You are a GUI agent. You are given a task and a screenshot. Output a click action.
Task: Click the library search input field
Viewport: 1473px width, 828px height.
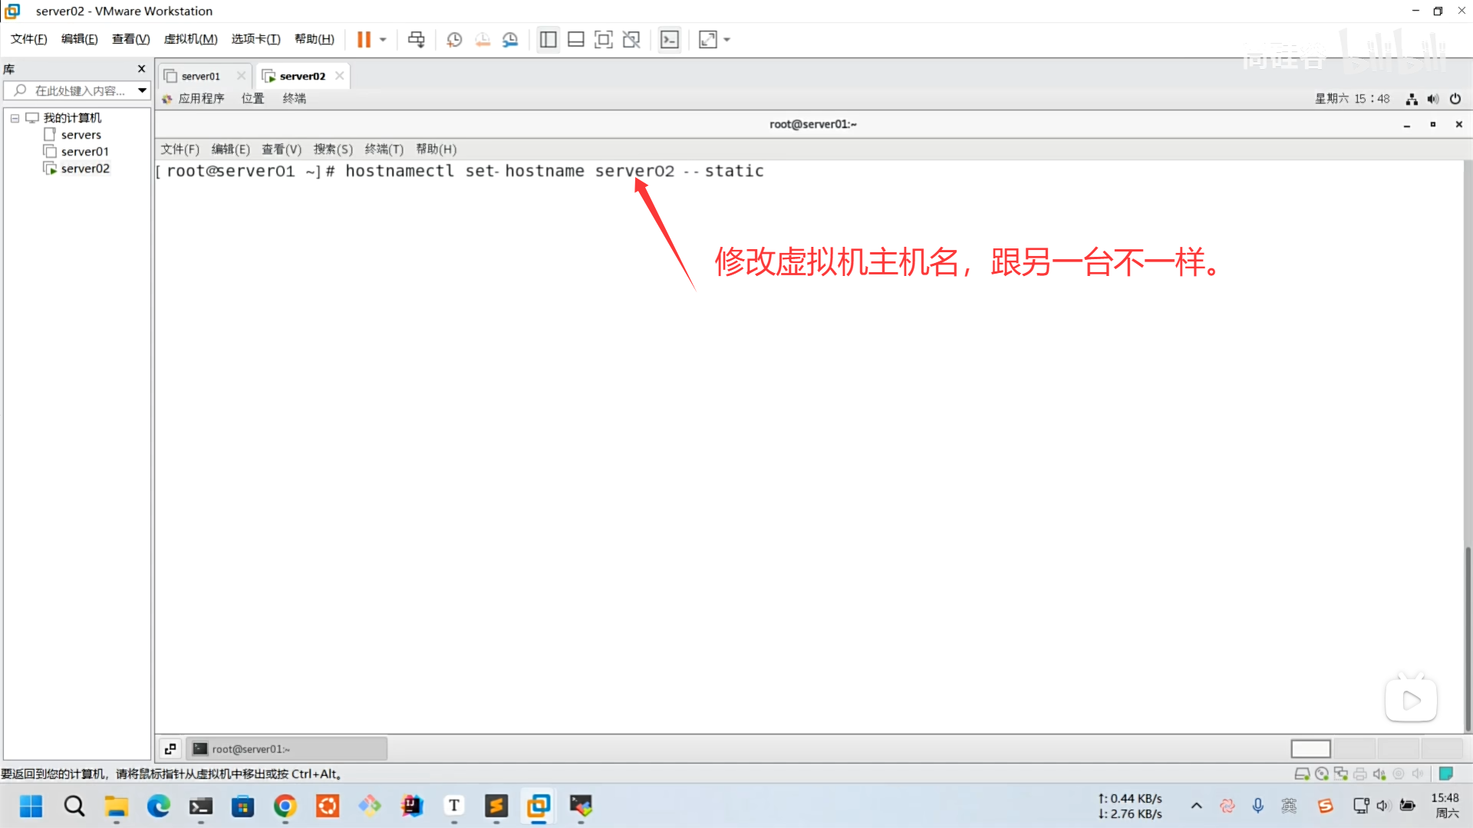(x=80, y=90)
